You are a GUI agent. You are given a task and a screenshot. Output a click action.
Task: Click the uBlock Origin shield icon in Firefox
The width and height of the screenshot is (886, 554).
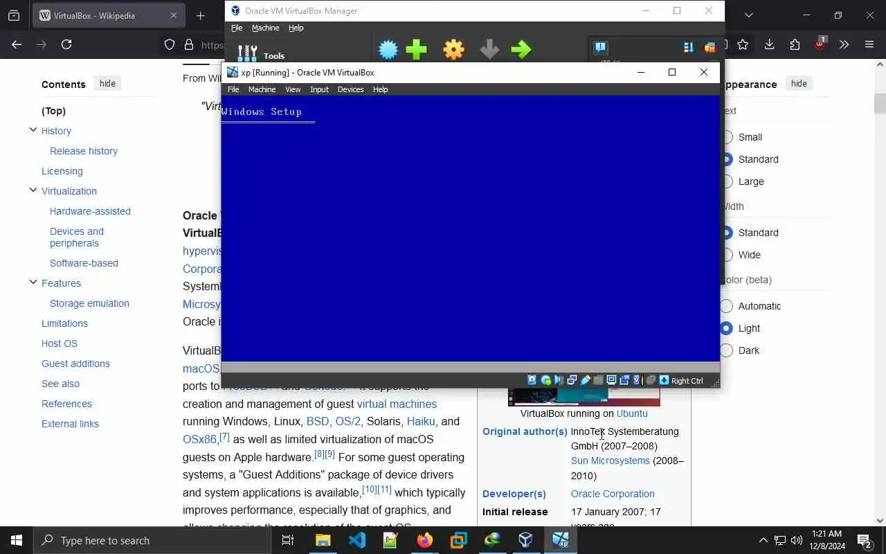(820, 44)
